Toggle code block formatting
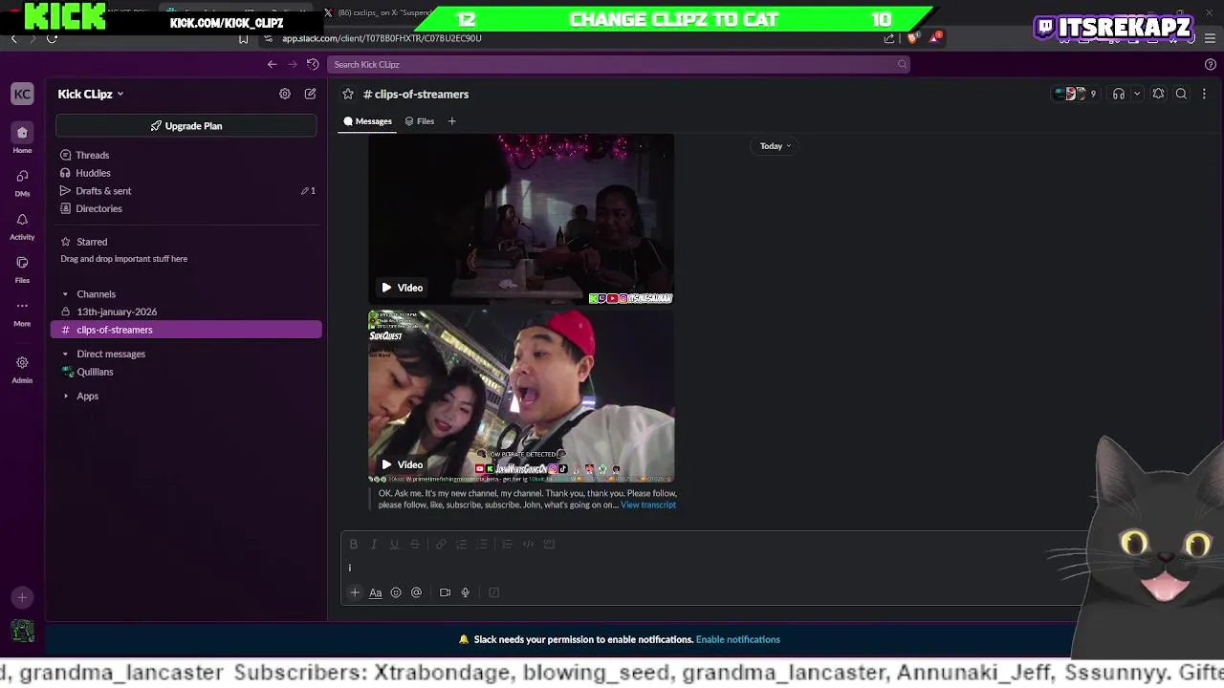This screenshot has width=1224, height=688. coord(549,544)
